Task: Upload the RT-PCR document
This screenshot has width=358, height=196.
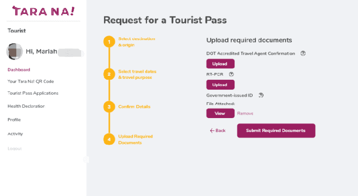Action: (x=220, y=85)
